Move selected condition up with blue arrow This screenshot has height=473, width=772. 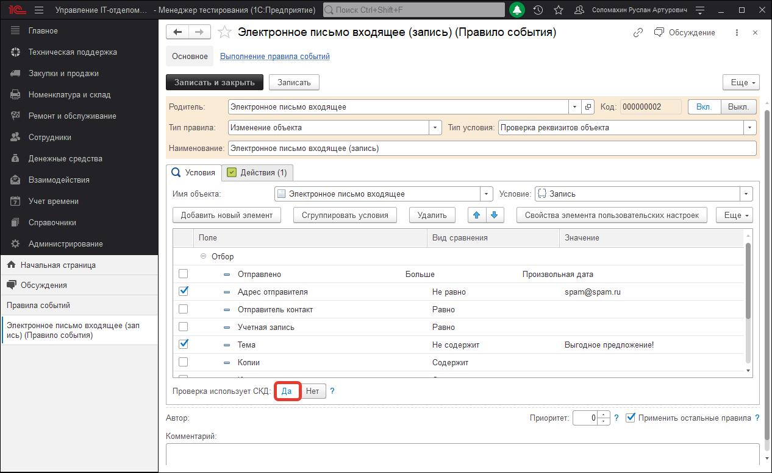click(x=475, y=214)
